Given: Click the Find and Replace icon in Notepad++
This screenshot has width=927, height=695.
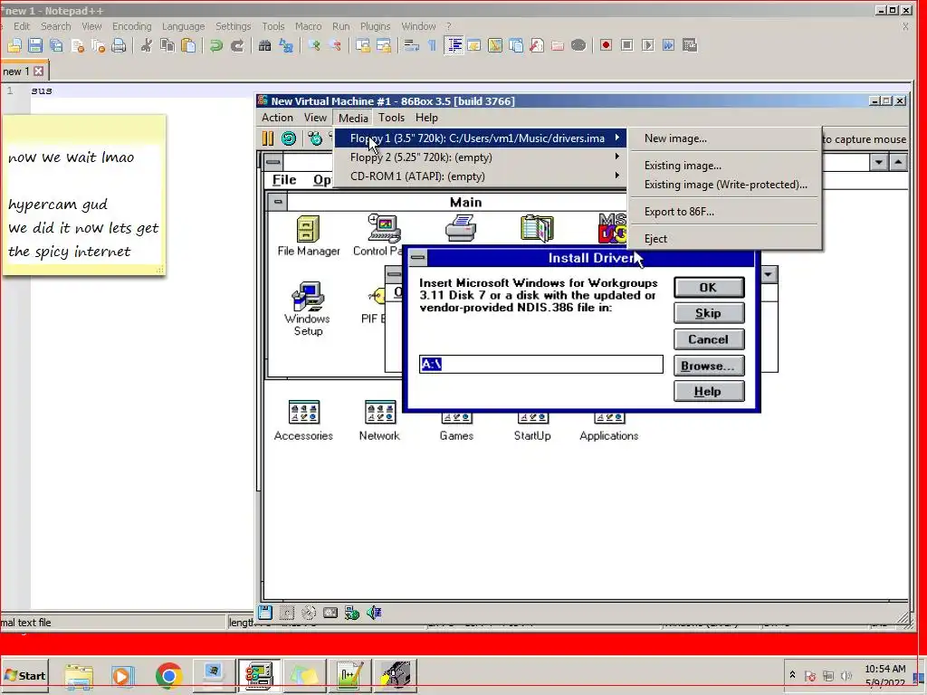Looking at the screenshot, I should pos(286,45).
